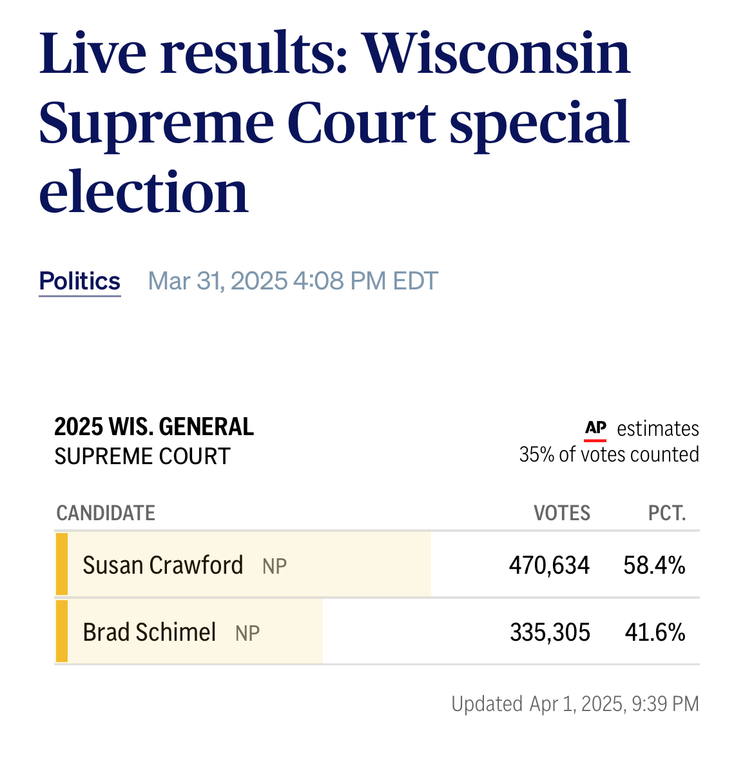Click the 41.6% percentage value
This screenshot has width=754, height=771.
coord(655,632)
